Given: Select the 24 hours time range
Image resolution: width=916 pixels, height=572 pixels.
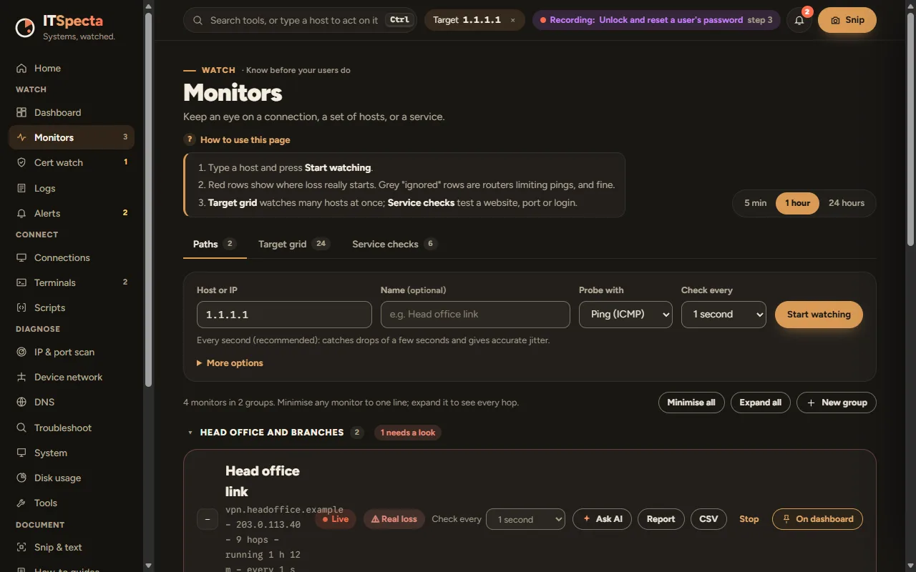Looking at the screenshot, I should 847,203.
